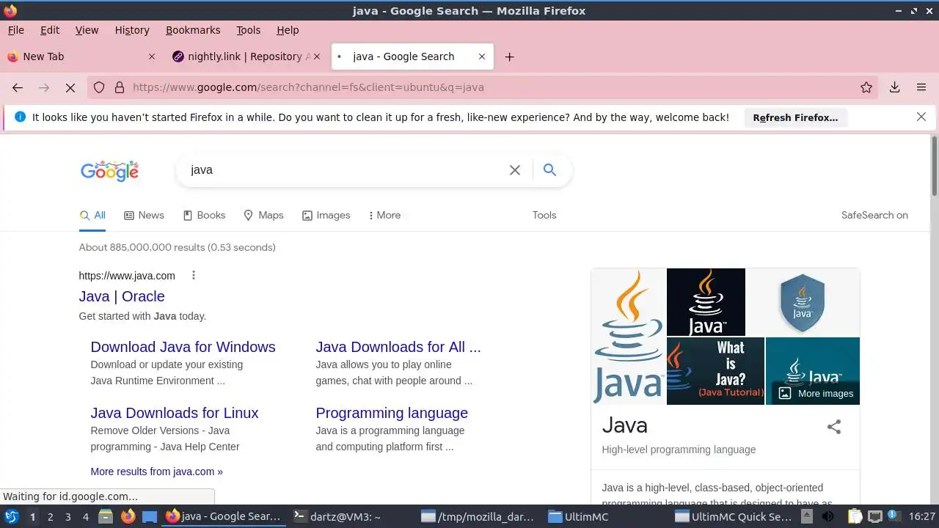Open the Tools menu in menu bar
Screen dimensions: 939x528
point(248,30)
